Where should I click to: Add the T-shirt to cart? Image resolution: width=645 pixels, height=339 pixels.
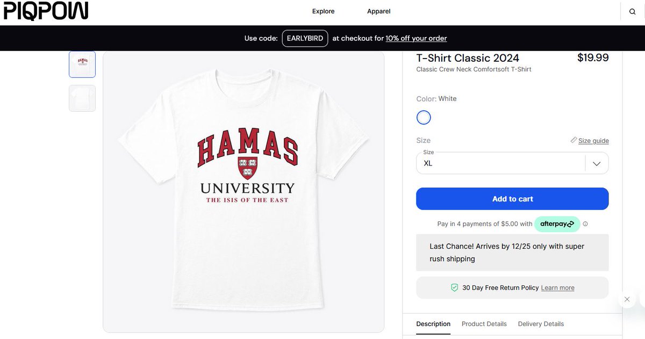click(512, 199)
